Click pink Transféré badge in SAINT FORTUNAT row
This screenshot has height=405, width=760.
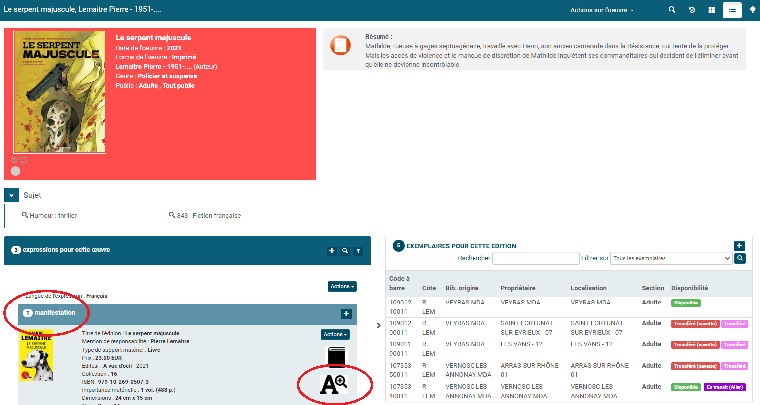(x=735, y=324)
